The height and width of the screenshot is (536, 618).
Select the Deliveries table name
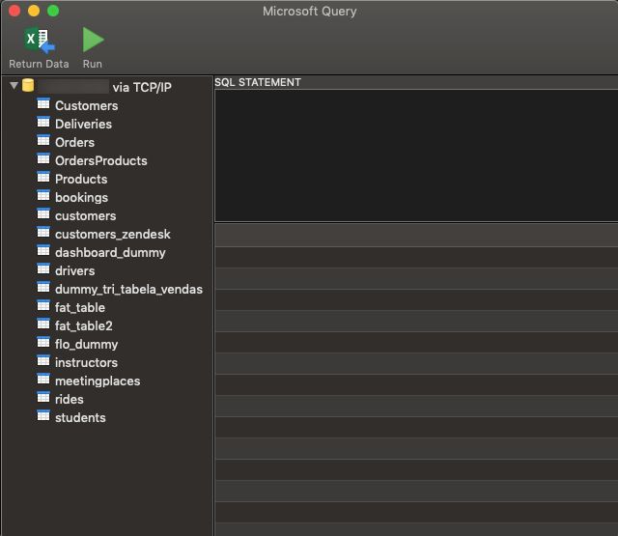pyautogui.click(x=83, y=125)
